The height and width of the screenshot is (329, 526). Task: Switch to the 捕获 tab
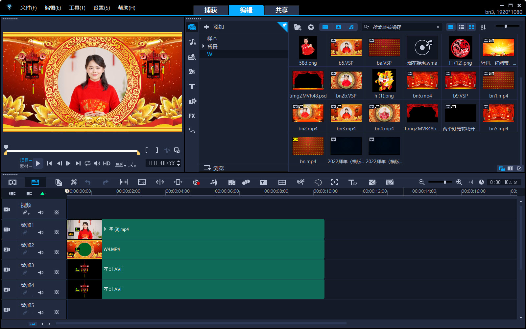211,10
